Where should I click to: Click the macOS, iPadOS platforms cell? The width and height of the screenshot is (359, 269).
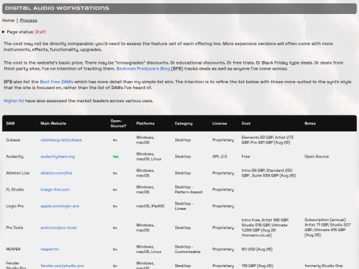(150, 206)
